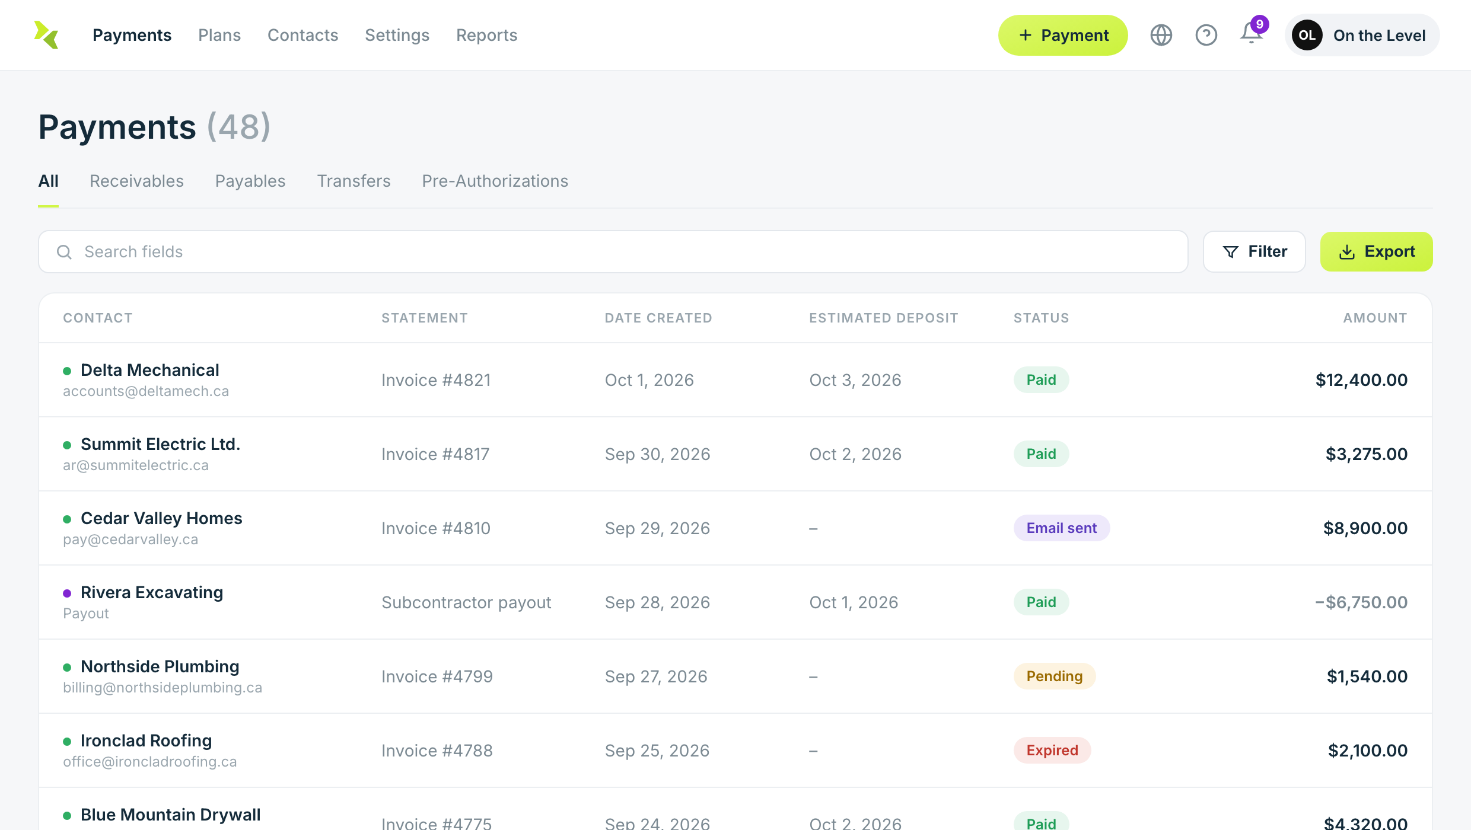Open Settings in top navigation
The image size is (1471, 830).
pyautogui.click(x=397, y=35)
